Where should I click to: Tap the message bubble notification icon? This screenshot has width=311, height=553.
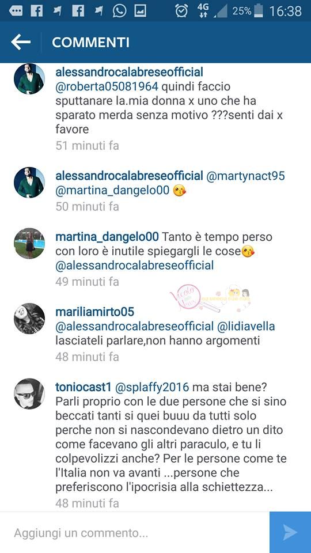tap(16, 11)
